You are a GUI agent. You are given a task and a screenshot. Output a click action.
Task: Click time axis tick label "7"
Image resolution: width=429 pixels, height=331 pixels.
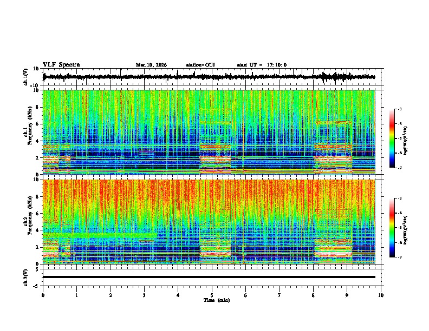coord(279,295)
